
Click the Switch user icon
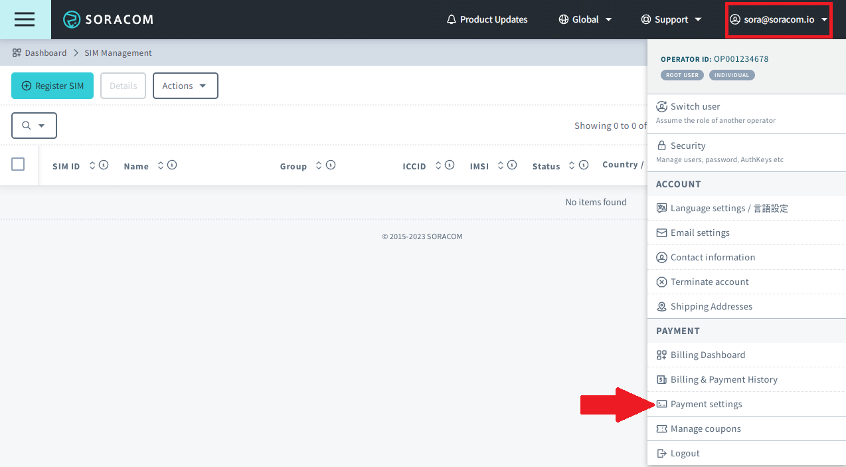661,106
